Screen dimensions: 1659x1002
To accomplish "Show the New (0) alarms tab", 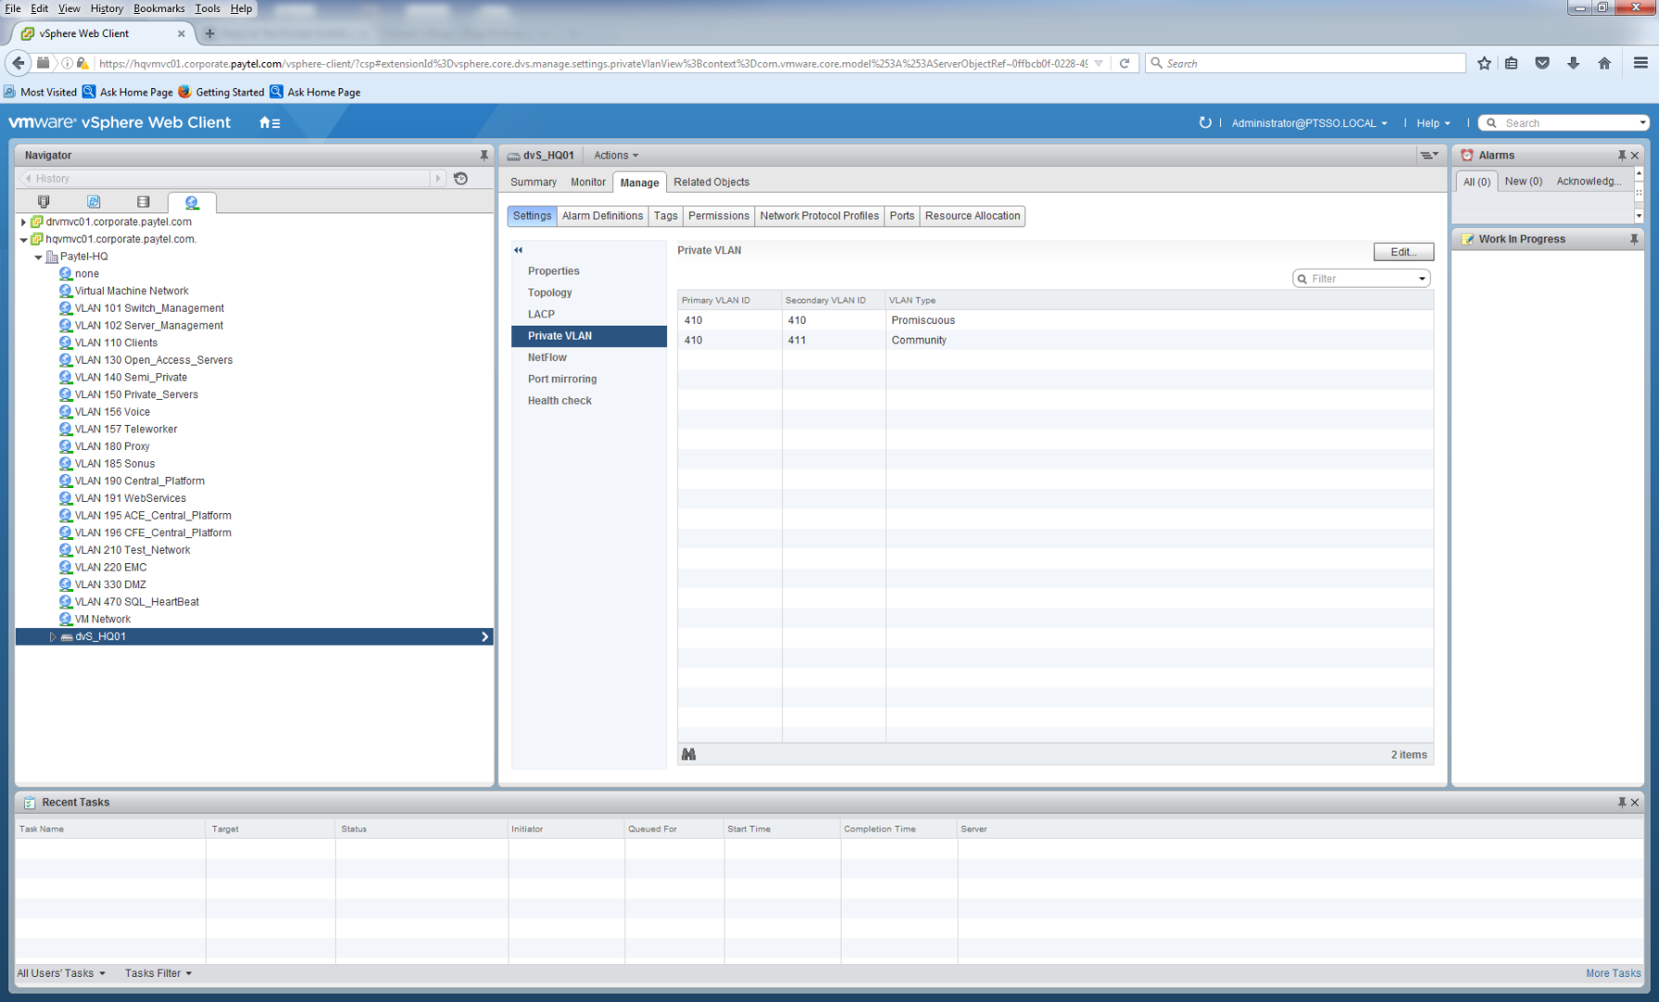I will pos(1523,181).
